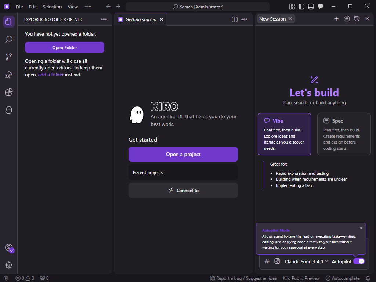Screen dimensions: 376x282
Task: Open editor More Actions ellipsis
Action: (x=244, y=19)
